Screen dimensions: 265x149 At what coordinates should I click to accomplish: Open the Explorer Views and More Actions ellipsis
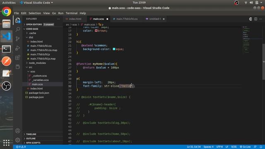click(x=58, y=19)
